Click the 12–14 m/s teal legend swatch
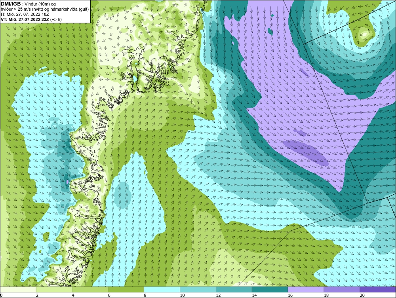The height and width of the screenshot is (298, 396). point(234,289)
